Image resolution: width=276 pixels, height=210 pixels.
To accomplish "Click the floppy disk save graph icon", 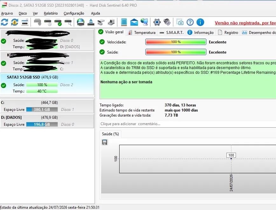I will (x=105, y=142).
